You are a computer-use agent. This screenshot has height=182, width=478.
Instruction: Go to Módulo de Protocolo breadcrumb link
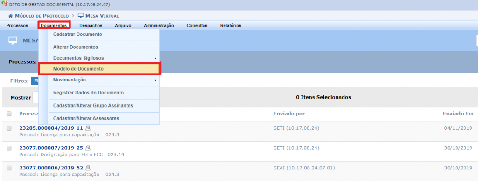pos(42,16)
